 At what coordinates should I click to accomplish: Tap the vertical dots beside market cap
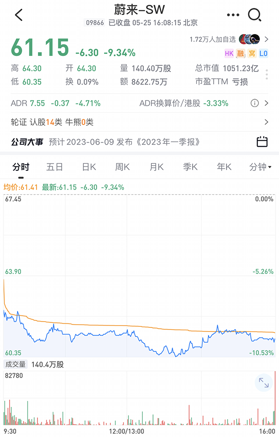pyautogui.click(x=266, y=75)
